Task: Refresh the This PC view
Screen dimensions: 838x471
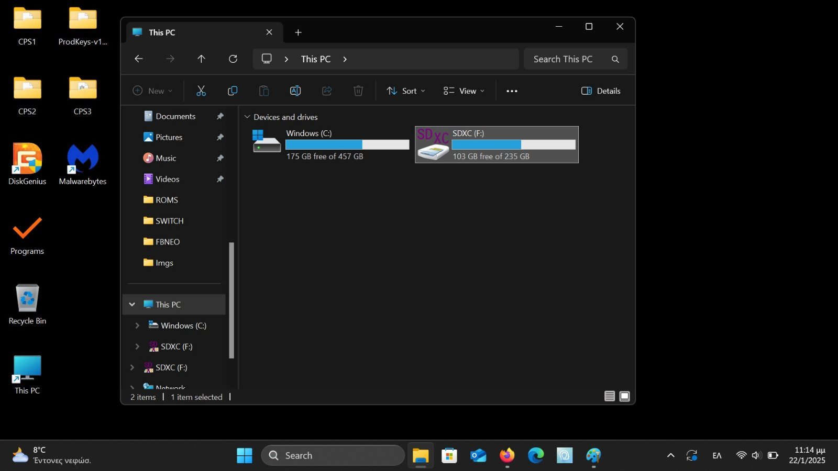Action: pyautogui.click(x=233, y=59)
